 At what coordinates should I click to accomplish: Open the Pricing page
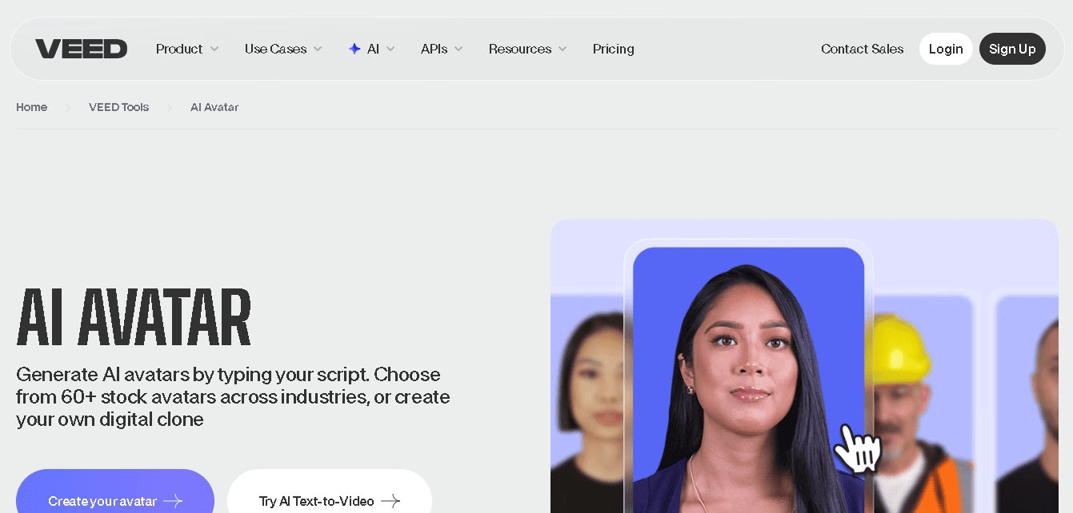pos(613,49)
